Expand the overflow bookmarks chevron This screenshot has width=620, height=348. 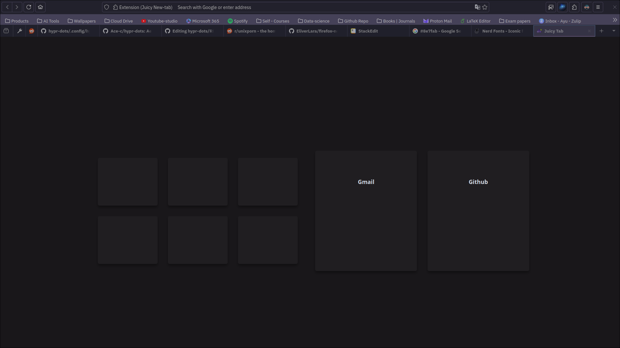[615, 20]
